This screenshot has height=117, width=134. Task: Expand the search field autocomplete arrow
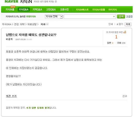pos(114,16)
